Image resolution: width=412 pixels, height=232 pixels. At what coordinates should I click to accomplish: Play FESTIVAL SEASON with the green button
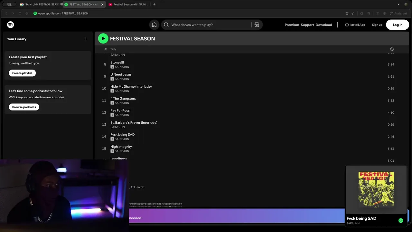(103, 39)
